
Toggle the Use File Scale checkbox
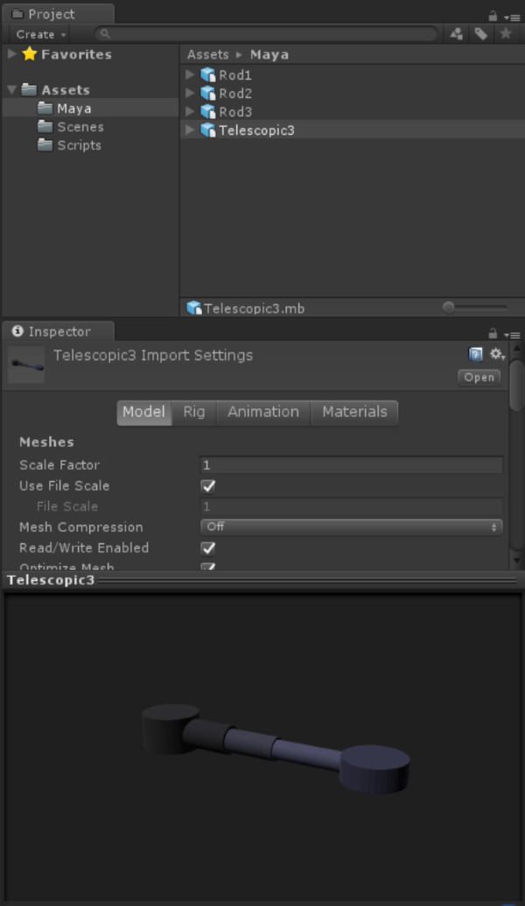click(208, 485)
